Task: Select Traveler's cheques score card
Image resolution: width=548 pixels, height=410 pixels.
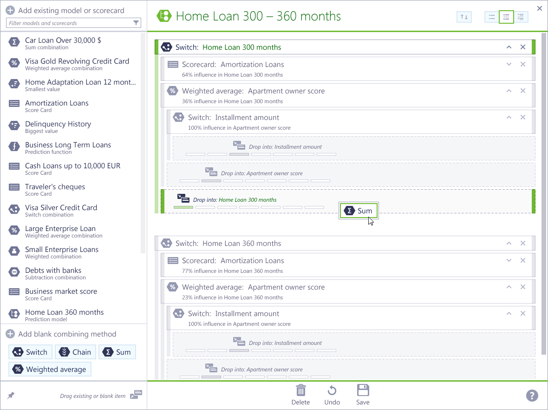Action: click(72, 190)
